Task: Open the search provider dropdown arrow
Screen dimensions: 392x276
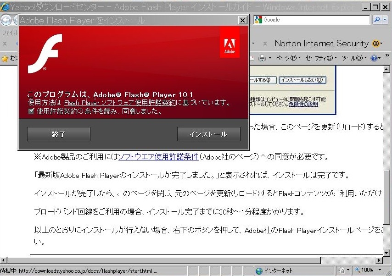Action: coord(385,19)
